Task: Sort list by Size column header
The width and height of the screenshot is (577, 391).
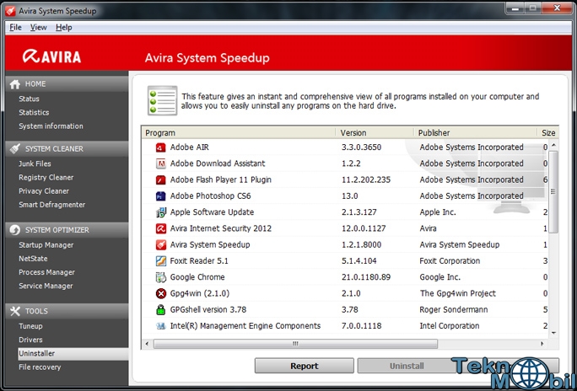Action: 548,133
